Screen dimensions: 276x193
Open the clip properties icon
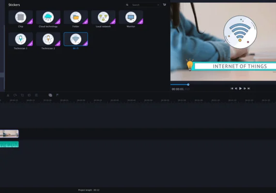pyautogui.click(x=36, y=95)
